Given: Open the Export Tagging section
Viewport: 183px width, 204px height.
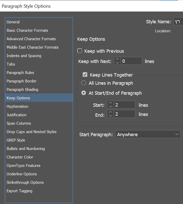Looking at the screenshot, I should coord(19,191).
